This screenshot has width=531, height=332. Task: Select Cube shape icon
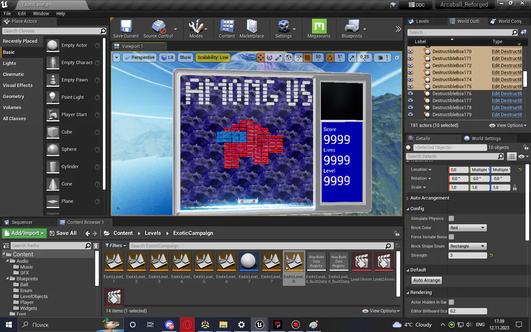point(53,132)
